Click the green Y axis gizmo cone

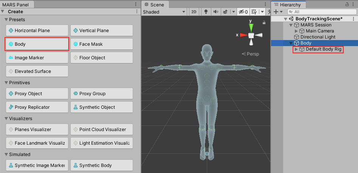pos(251,27)
